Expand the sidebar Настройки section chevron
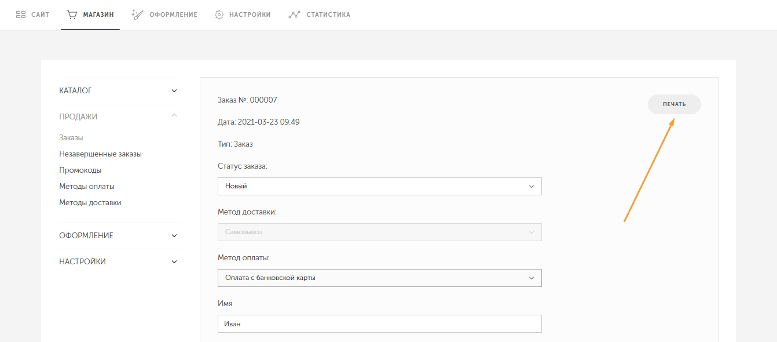Image resolution: width=777 pixels, height=342 pixels. click(174, 262)
